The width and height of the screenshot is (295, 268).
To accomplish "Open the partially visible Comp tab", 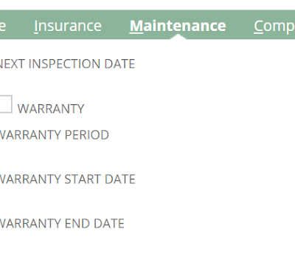I will click(x=274, y=27).
